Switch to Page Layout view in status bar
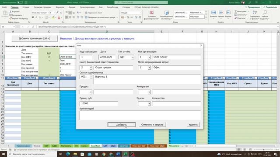This screenshot has height=157, width=280. click(x=245, y=150)
